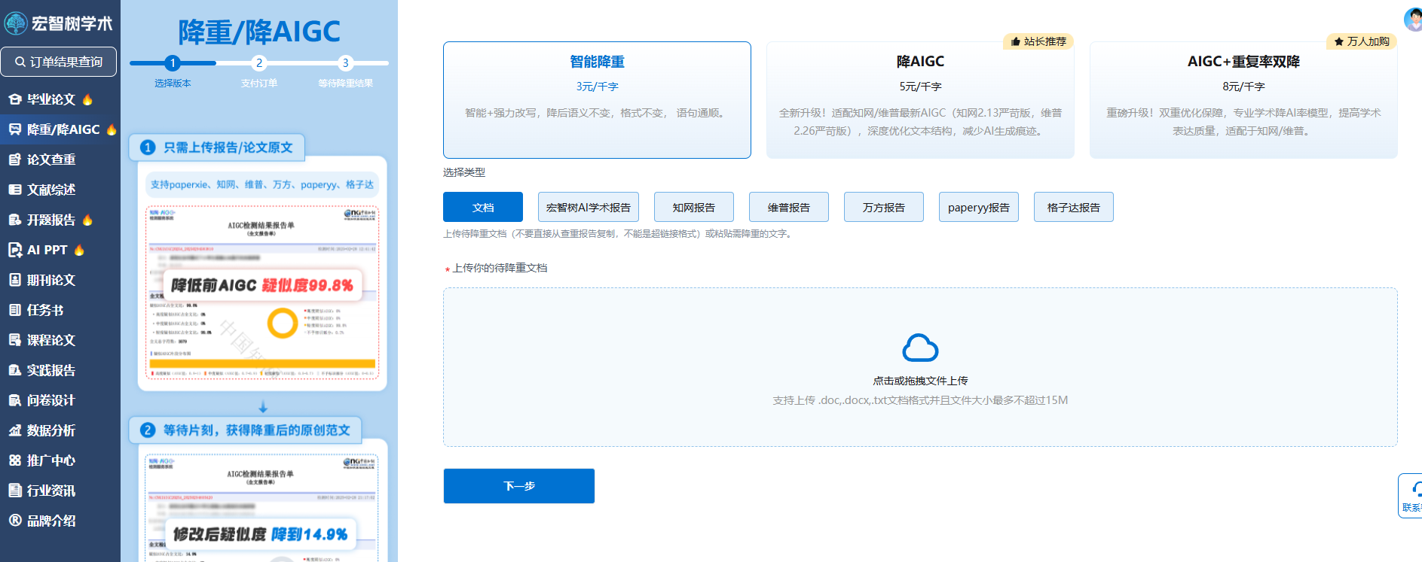Click the flame icon beside AI PPT
This screenshot has height=562, width=1422.
(79, 250)
